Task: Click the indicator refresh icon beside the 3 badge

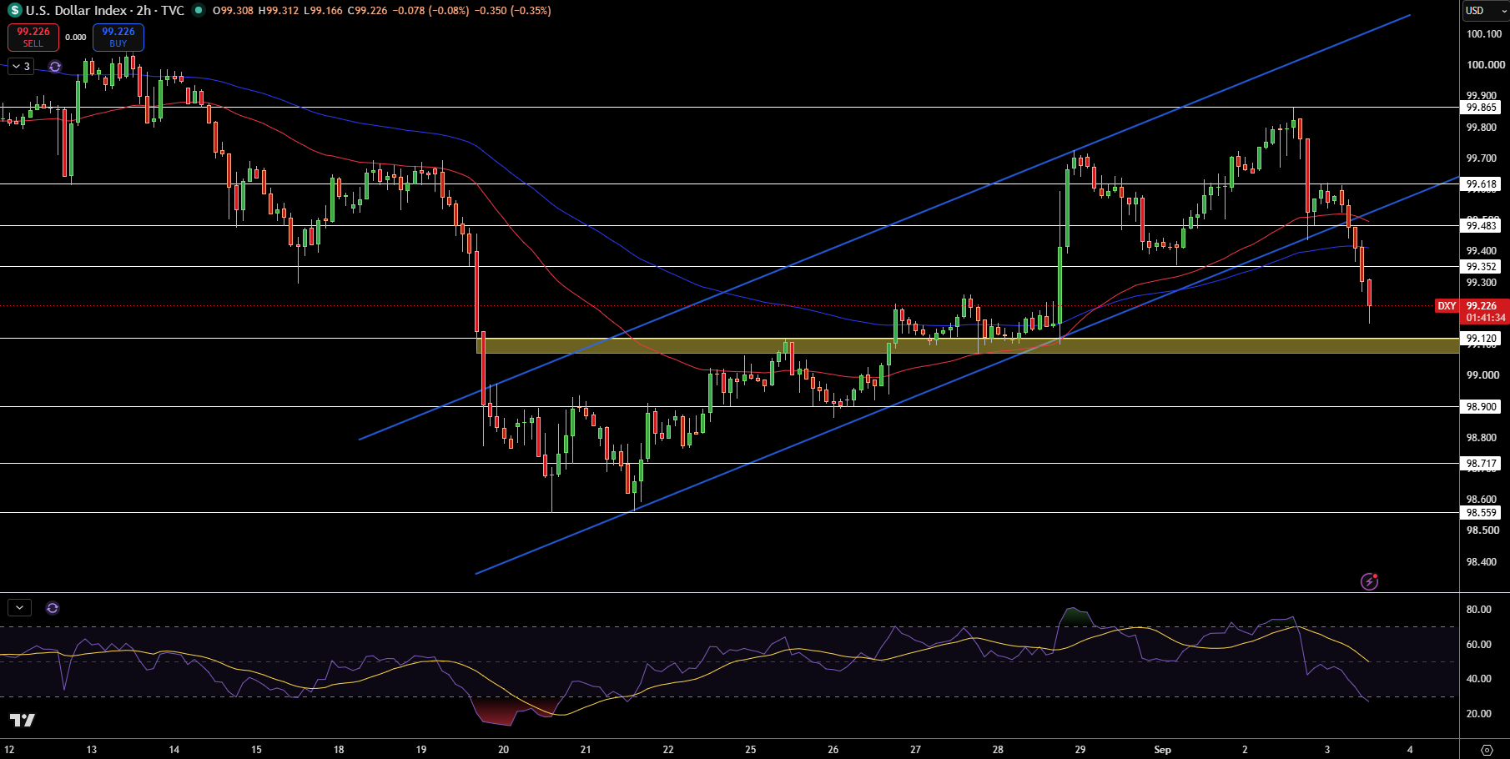Action: [55, 67]
